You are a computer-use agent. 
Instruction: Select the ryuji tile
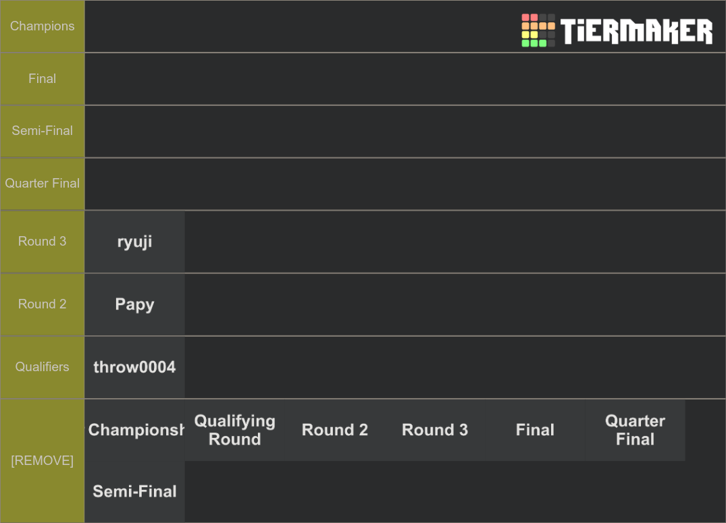[x=135, y=242]
